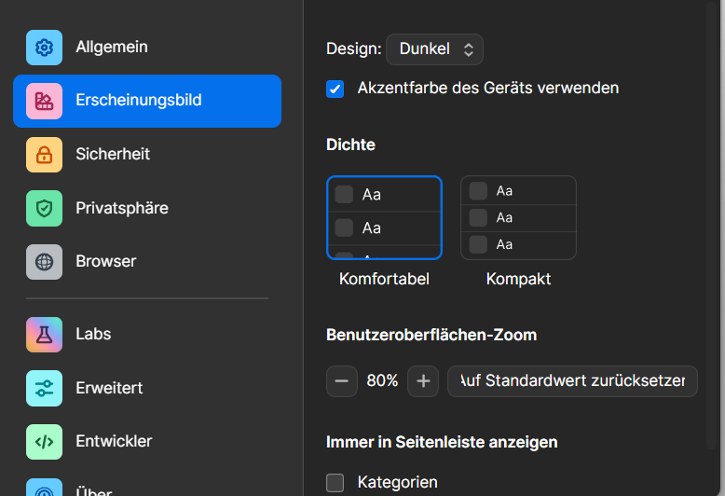
Task: Disable Akzentfarbe des Geräts verwenden checkbox
Action: click(335, 89)
